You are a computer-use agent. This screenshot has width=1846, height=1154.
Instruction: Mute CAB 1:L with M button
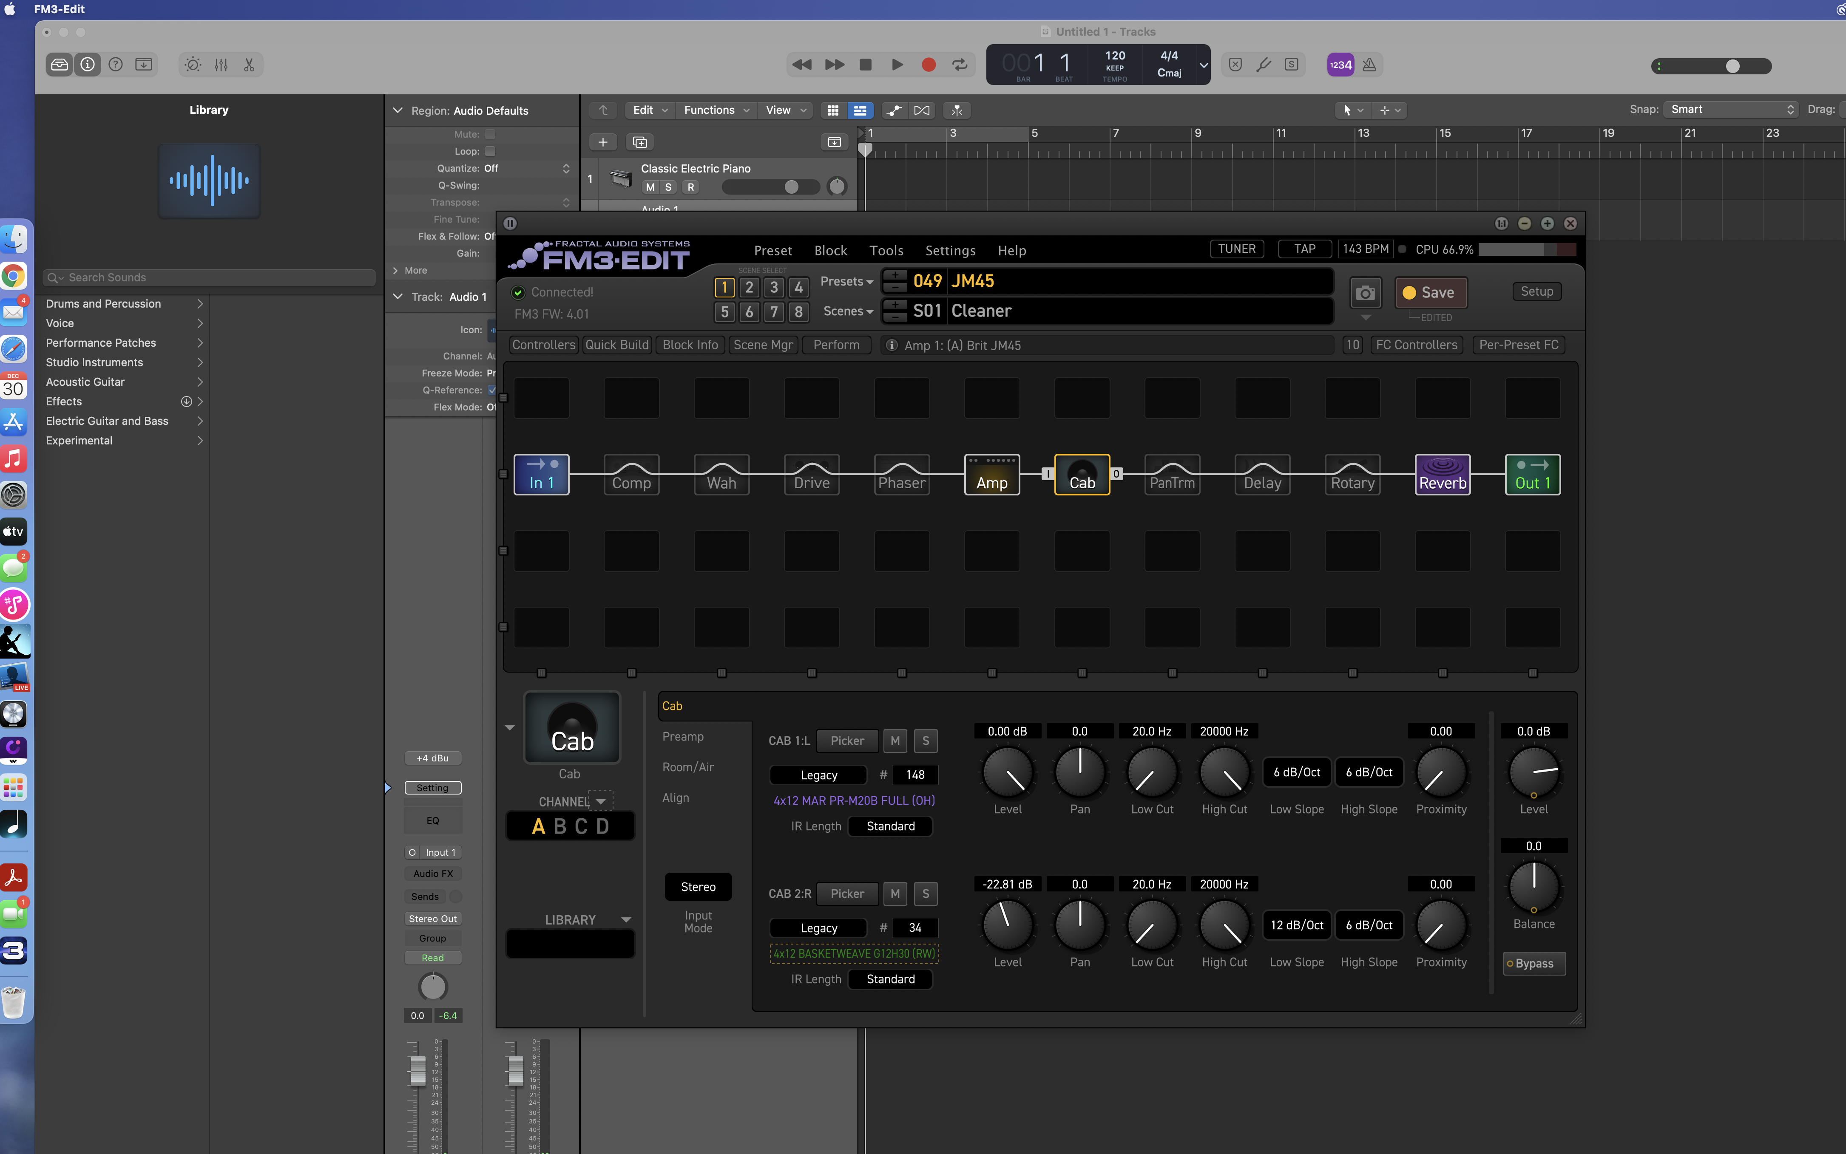pos(895,740)
